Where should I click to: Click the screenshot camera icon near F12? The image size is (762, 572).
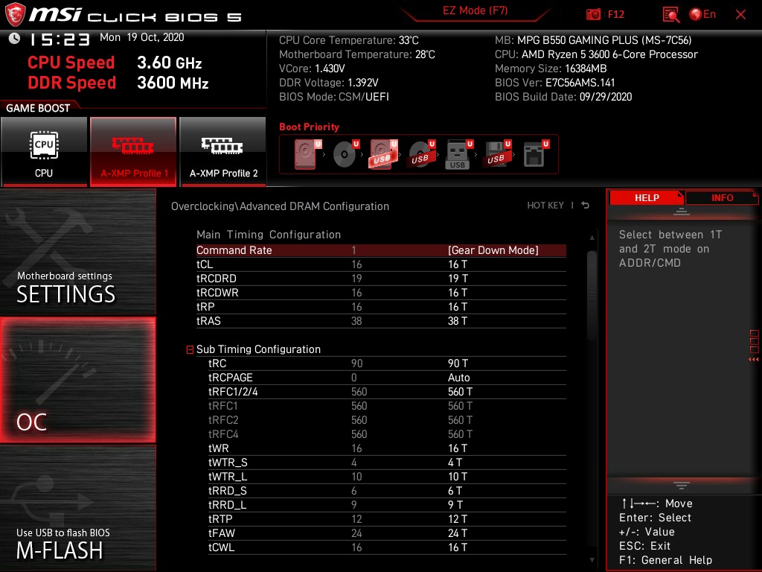click(x=594, y=14)
